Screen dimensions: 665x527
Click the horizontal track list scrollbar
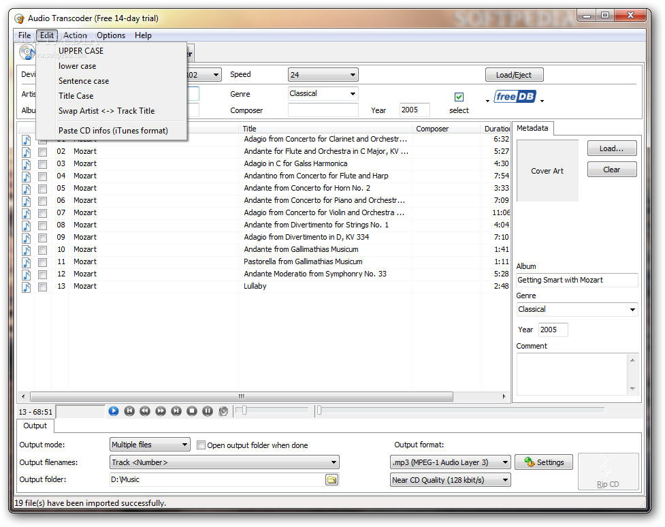(x=242, y=397)
